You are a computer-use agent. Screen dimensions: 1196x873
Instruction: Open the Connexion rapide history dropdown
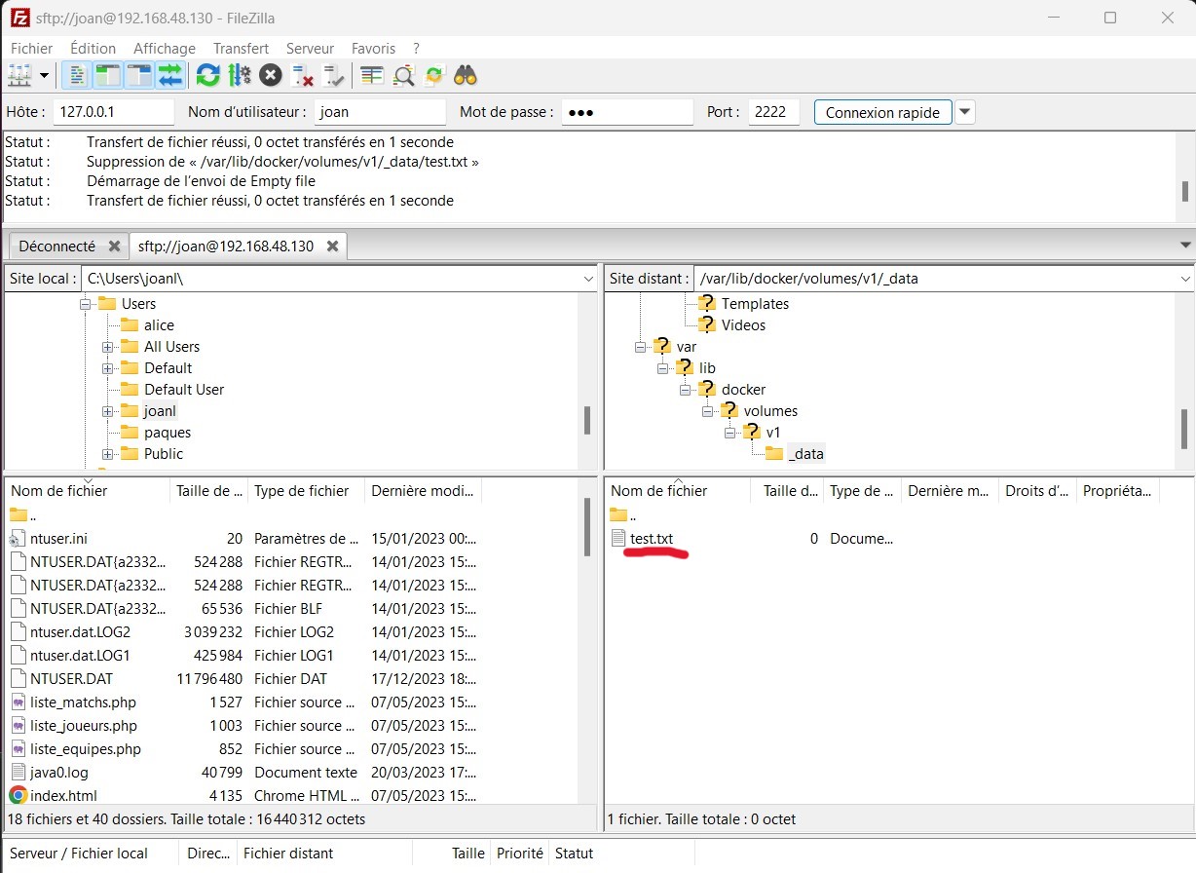click(964, 112)
